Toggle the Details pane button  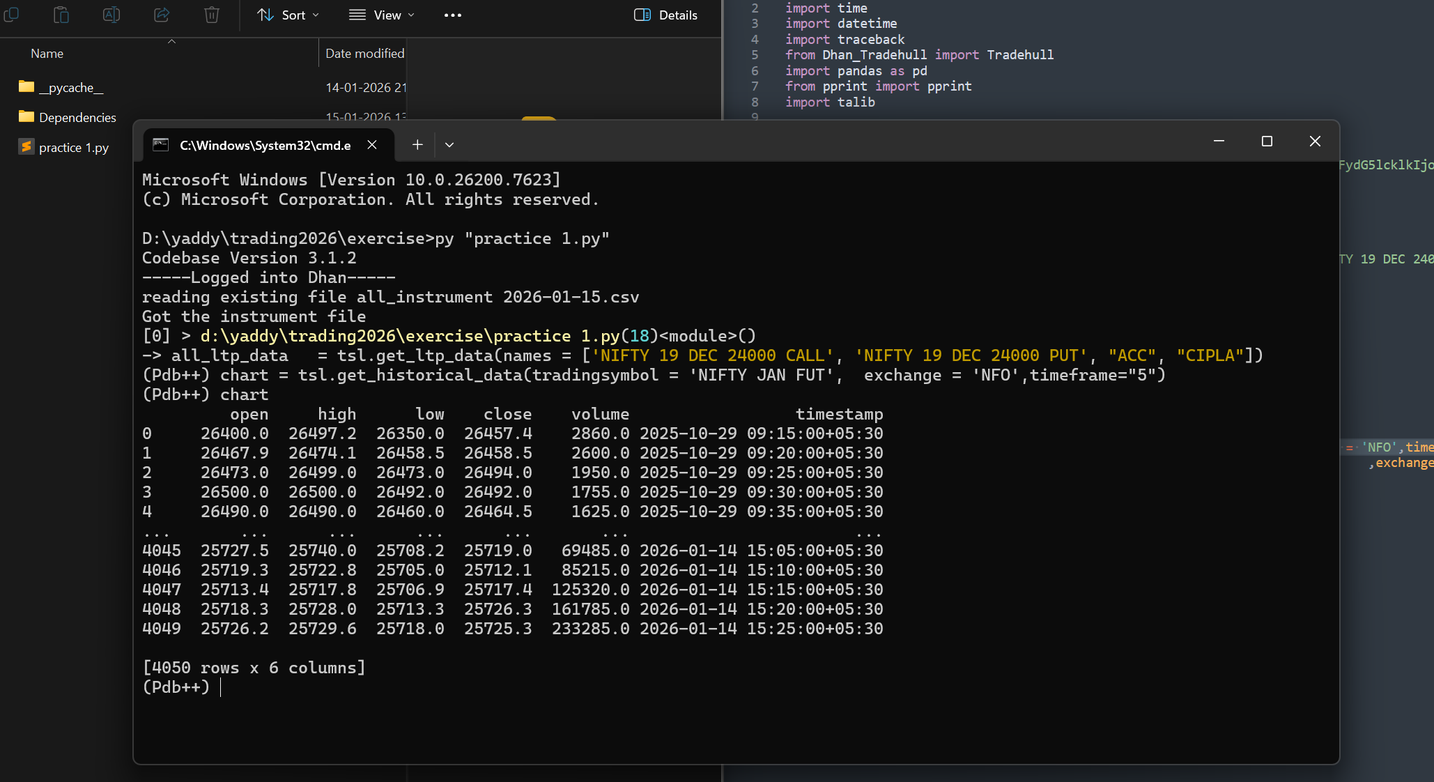pos(665,15)
